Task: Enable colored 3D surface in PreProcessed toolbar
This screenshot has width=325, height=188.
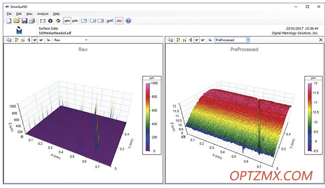Action: 196,40
